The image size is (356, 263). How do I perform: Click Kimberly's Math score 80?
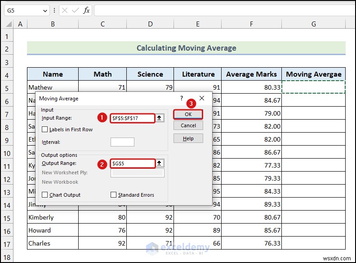click(102, 217)
